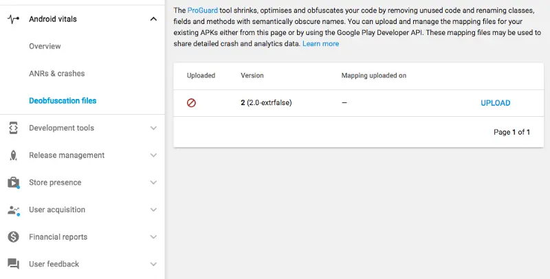Click the red not-uploaded status icon
The width and height of the screenshot is (550, 279).
(192, 103)
